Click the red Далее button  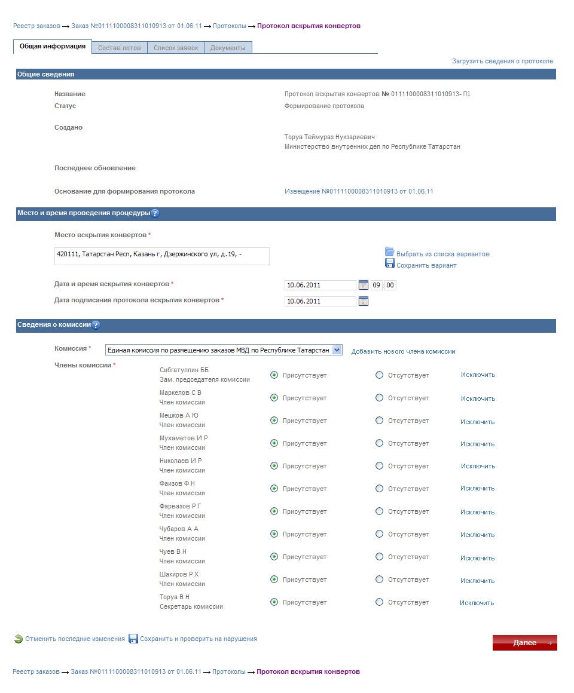(525, 643)
